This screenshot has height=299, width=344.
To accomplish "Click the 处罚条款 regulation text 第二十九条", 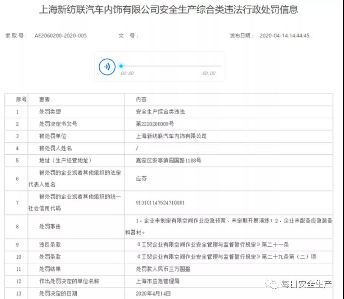I will [x=226, y=257].
